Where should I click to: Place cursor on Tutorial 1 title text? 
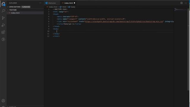pyautogui.click(x=69, y=24)
